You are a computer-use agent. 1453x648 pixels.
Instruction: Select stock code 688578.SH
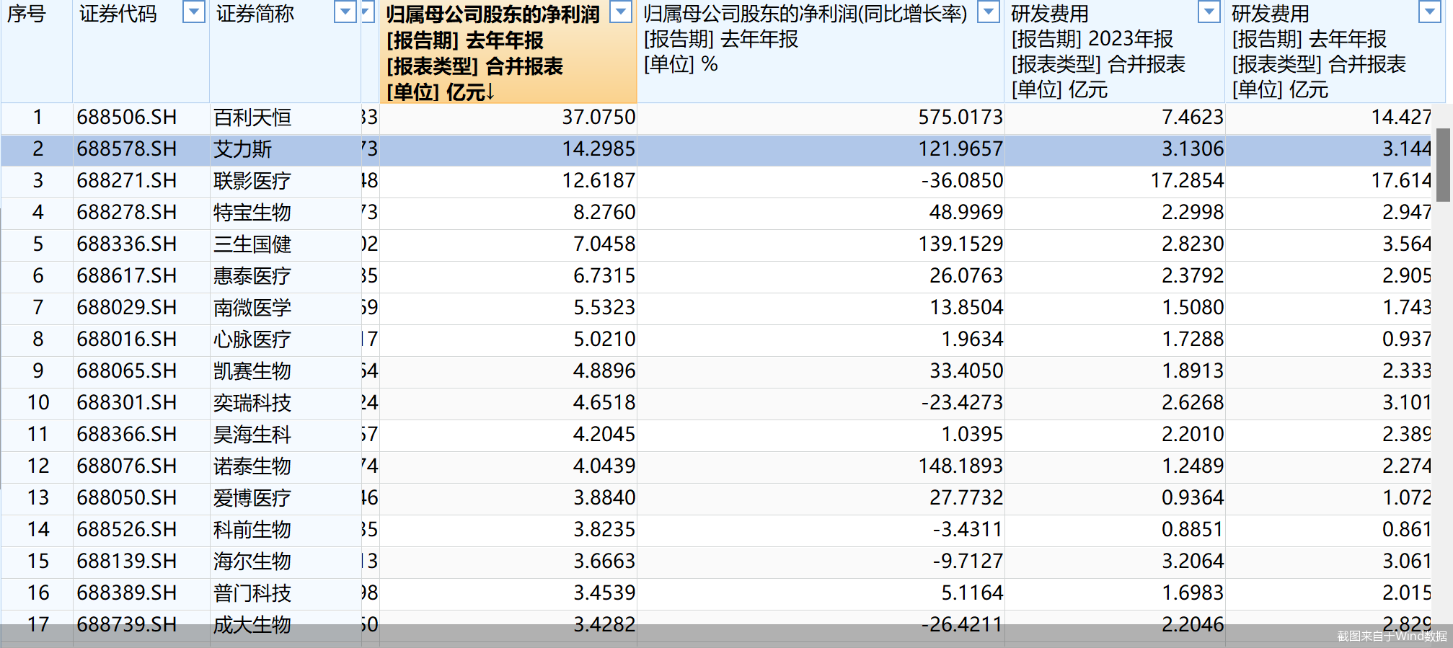127,149
